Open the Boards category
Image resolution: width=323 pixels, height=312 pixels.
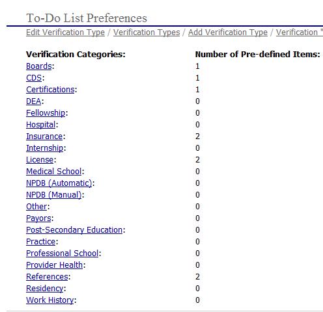(x=39, y=66)
